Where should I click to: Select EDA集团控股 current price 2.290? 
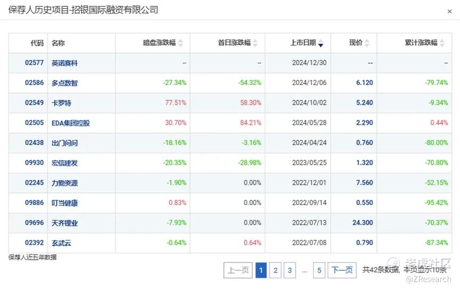364,123
